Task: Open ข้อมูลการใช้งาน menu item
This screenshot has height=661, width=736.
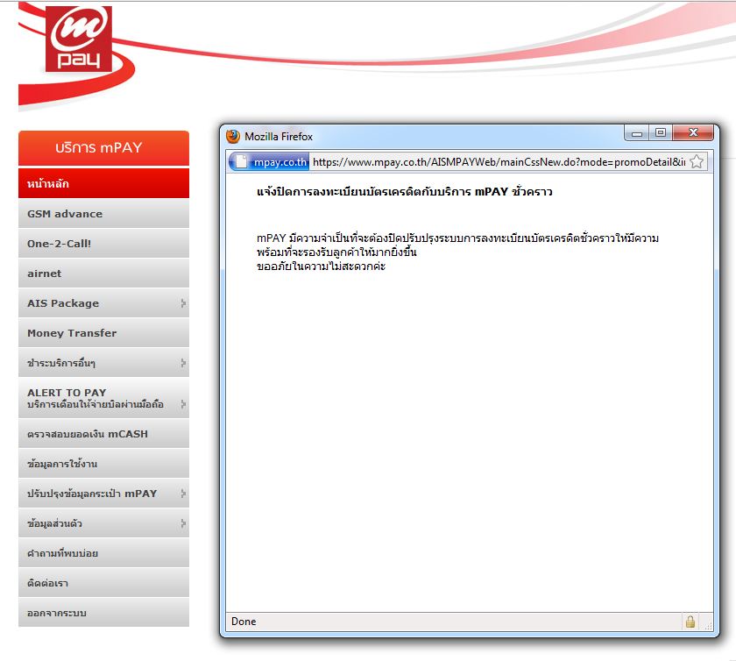Action: pos(103,464)
